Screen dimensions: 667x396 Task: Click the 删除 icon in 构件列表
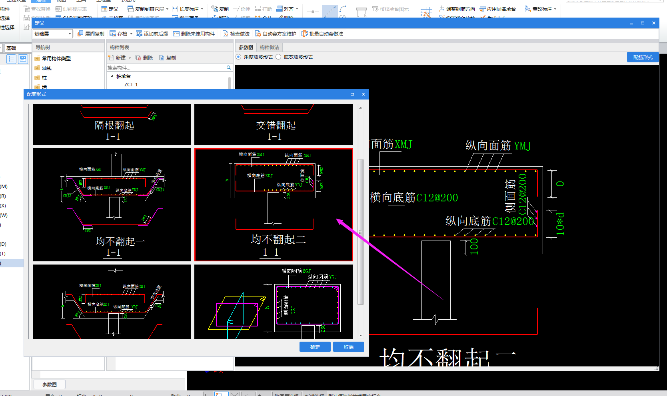click(139, 58)
